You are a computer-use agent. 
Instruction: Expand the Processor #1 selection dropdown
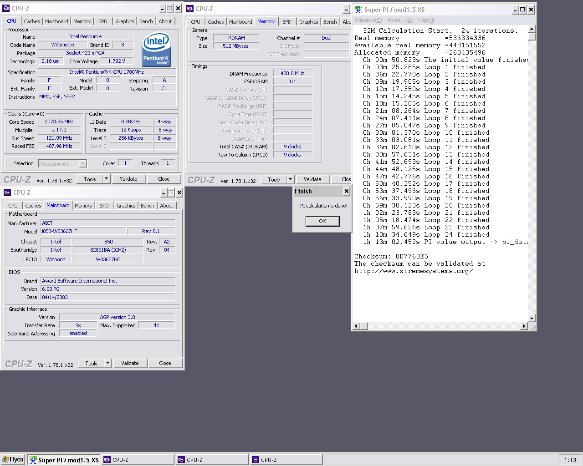pyautogui.click(x=83, y=164)
